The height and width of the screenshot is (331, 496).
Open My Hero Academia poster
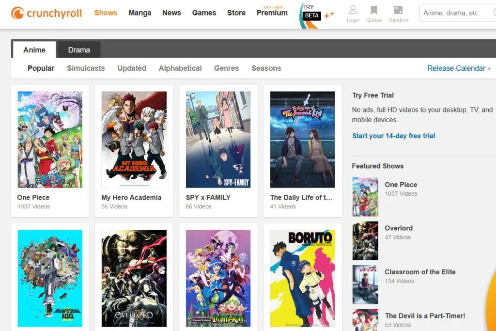coord(134,140)
